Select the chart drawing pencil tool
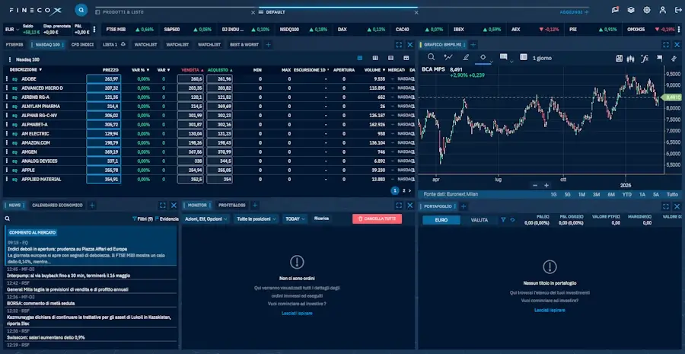The height and width of the screenshot is (354, 685). pyautogui.click(x=466, y=57)
